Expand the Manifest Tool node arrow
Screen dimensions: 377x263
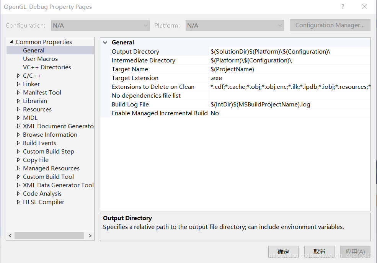(x=18, y=92)
